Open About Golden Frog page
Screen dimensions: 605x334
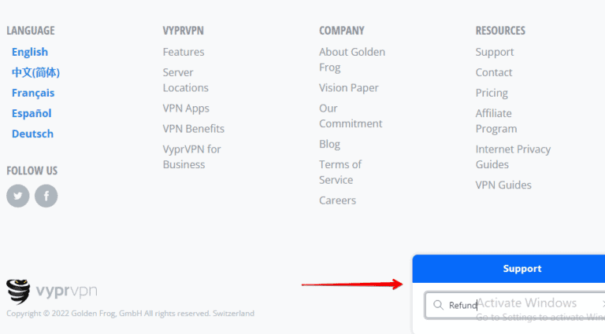pyautogui.click(x=351, y=60)
